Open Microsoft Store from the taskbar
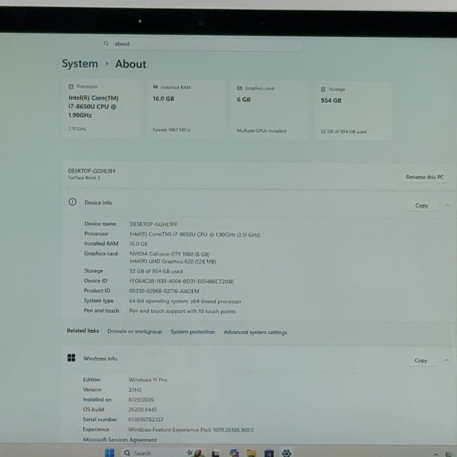 point(269,454)
